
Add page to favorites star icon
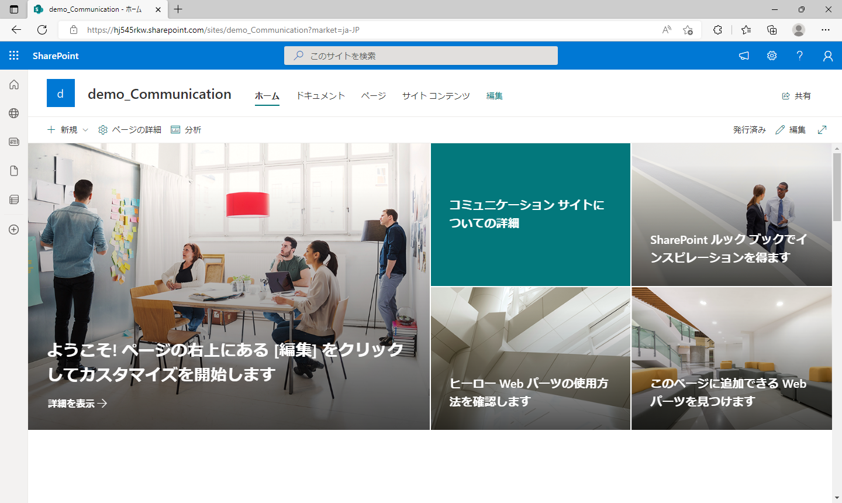[688, 30]
